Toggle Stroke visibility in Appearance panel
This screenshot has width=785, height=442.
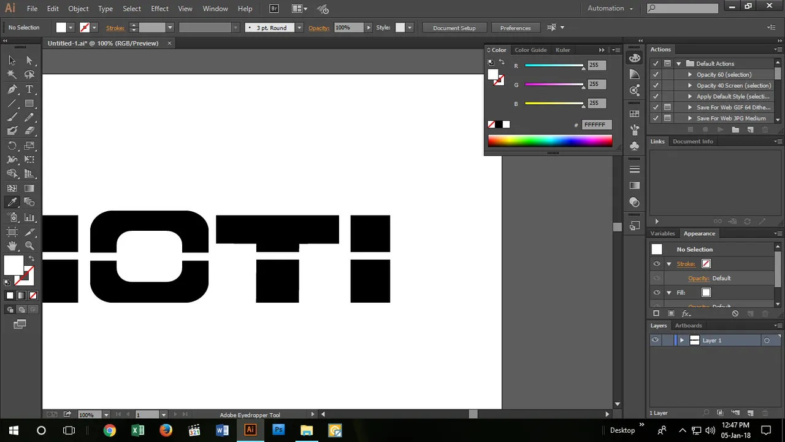(x=657, y=264)
